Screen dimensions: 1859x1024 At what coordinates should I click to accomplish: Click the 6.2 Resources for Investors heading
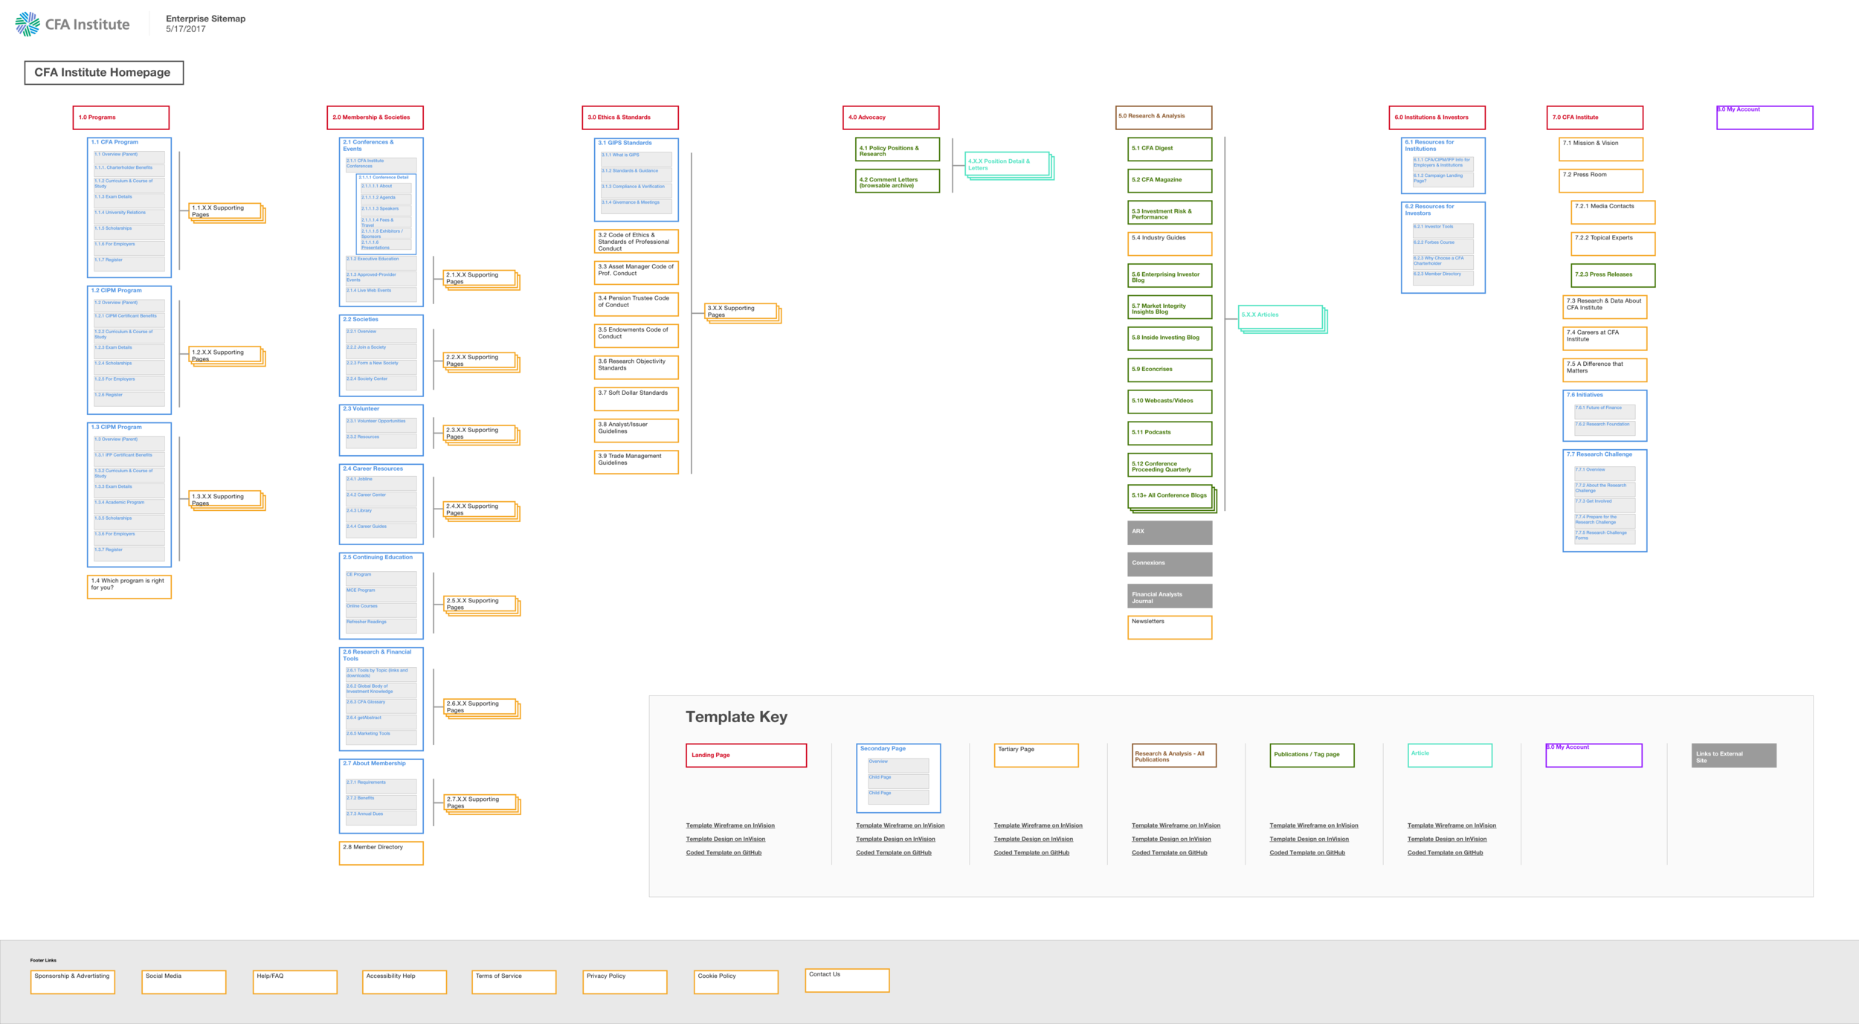1429,210
